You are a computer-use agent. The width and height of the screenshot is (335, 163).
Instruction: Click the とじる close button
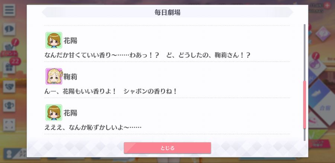click(167, 148)
